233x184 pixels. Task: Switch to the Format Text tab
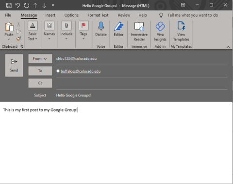[x=98, y=15]
